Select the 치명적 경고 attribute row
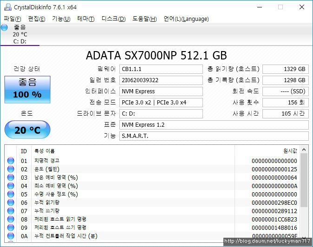This screenshot has width=313, height=247. pos(152,161)
